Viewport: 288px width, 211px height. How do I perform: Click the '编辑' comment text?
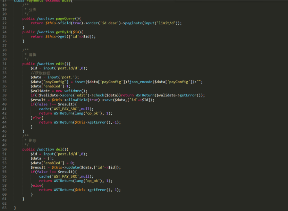[x=32, y=55]
